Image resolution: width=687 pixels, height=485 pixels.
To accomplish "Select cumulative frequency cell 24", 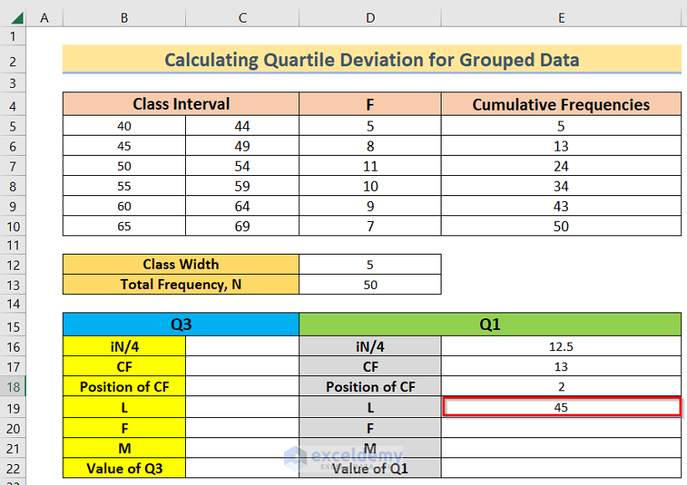I will [561, 166].
